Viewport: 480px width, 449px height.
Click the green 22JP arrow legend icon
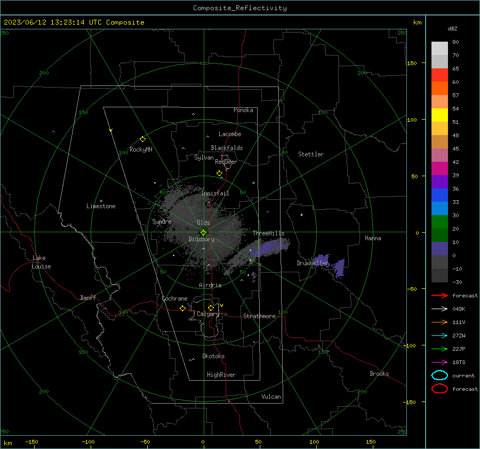439,349
